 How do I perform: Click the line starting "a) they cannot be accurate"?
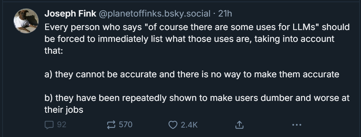click(192, 74)
